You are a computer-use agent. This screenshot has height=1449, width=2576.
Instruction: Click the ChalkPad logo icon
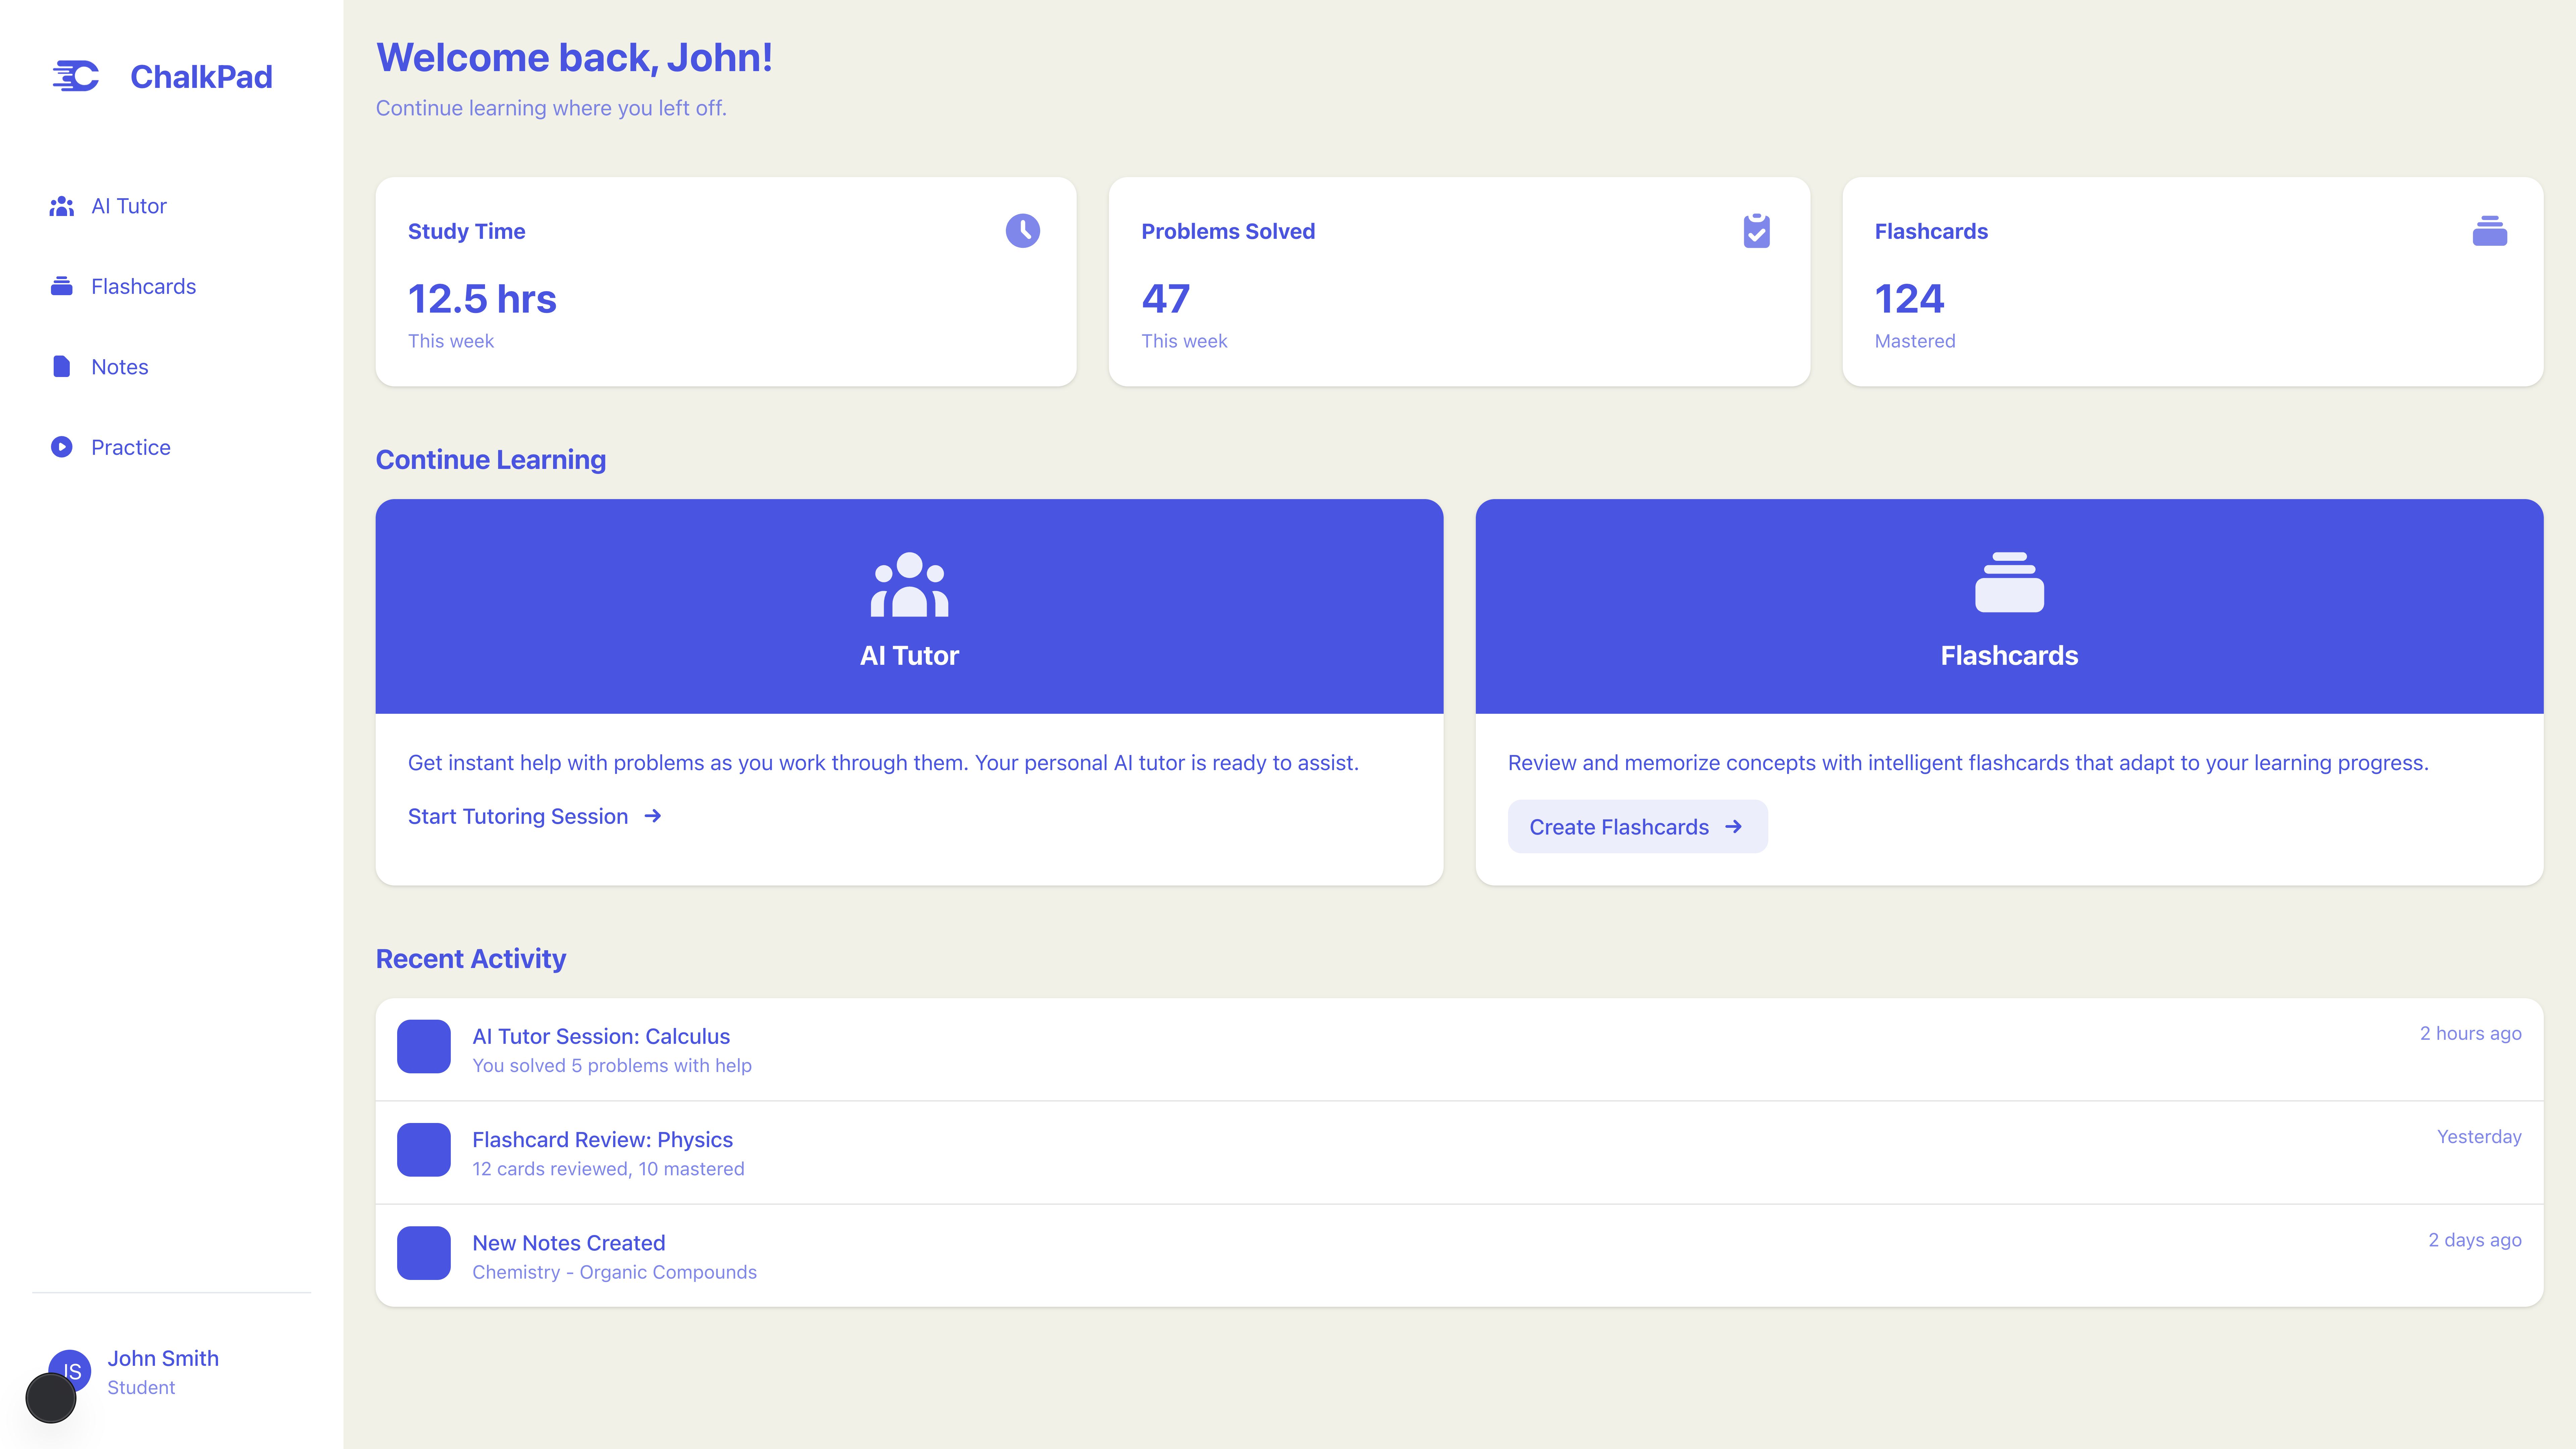(x=76, y=76)
